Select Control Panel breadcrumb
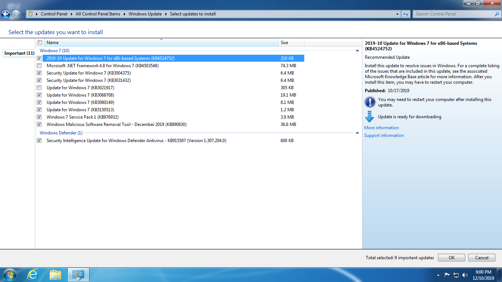The image size is (502, 282). pos(54,14)
